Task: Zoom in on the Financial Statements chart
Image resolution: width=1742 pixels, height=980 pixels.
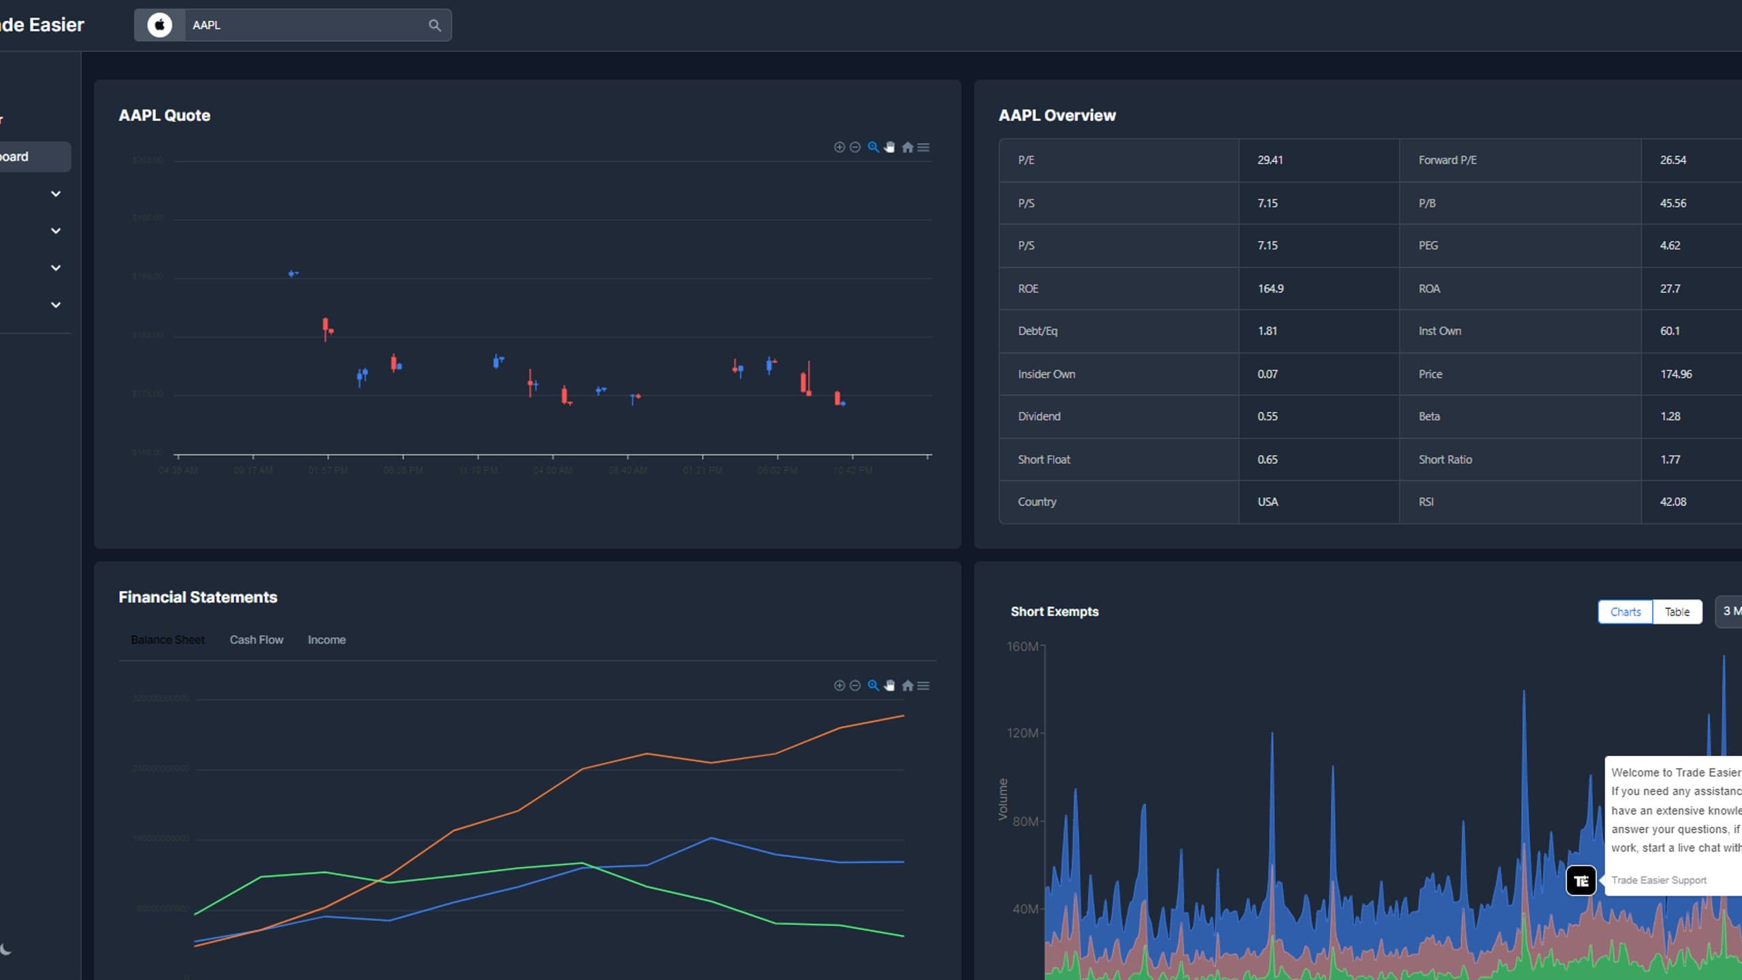Action: pos(839,685)
